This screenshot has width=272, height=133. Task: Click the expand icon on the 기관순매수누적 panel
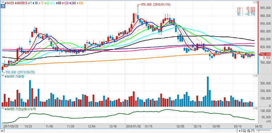tap(254, 108)
